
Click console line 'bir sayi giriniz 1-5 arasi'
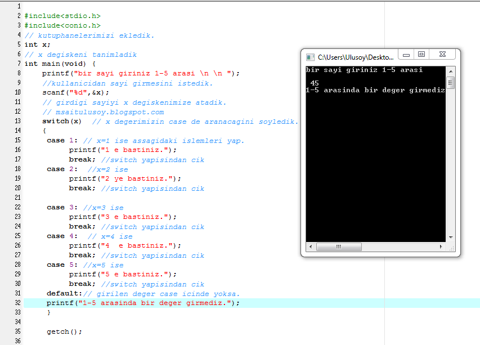coord(364,70)
